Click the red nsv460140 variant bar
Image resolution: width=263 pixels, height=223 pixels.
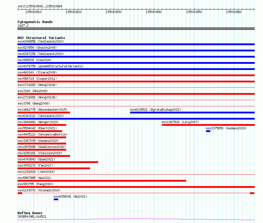click(x=136, y=75)
